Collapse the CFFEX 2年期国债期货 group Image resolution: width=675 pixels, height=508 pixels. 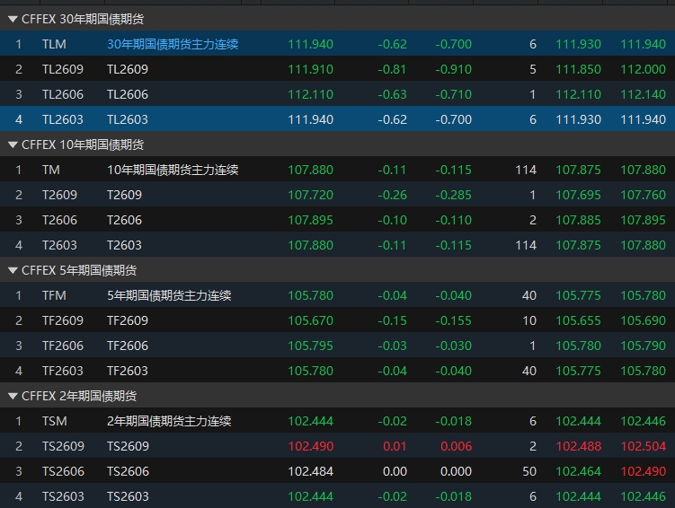coord(13,396)
